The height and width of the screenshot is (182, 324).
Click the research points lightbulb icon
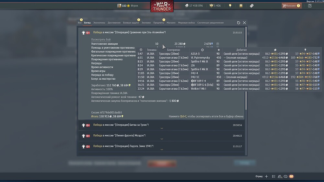pyautogui.click(x=230, y=6)
